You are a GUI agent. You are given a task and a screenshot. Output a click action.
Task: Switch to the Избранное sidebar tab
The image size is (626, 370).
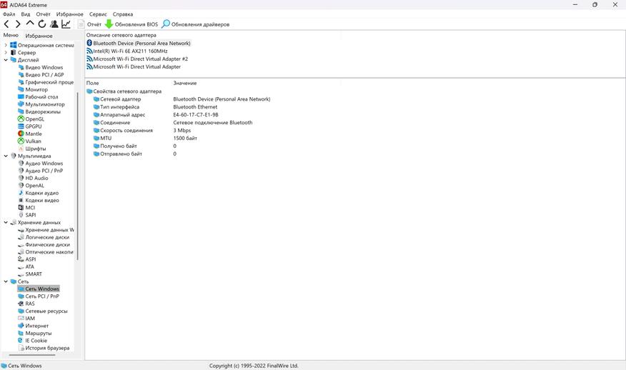coord(39,36)
